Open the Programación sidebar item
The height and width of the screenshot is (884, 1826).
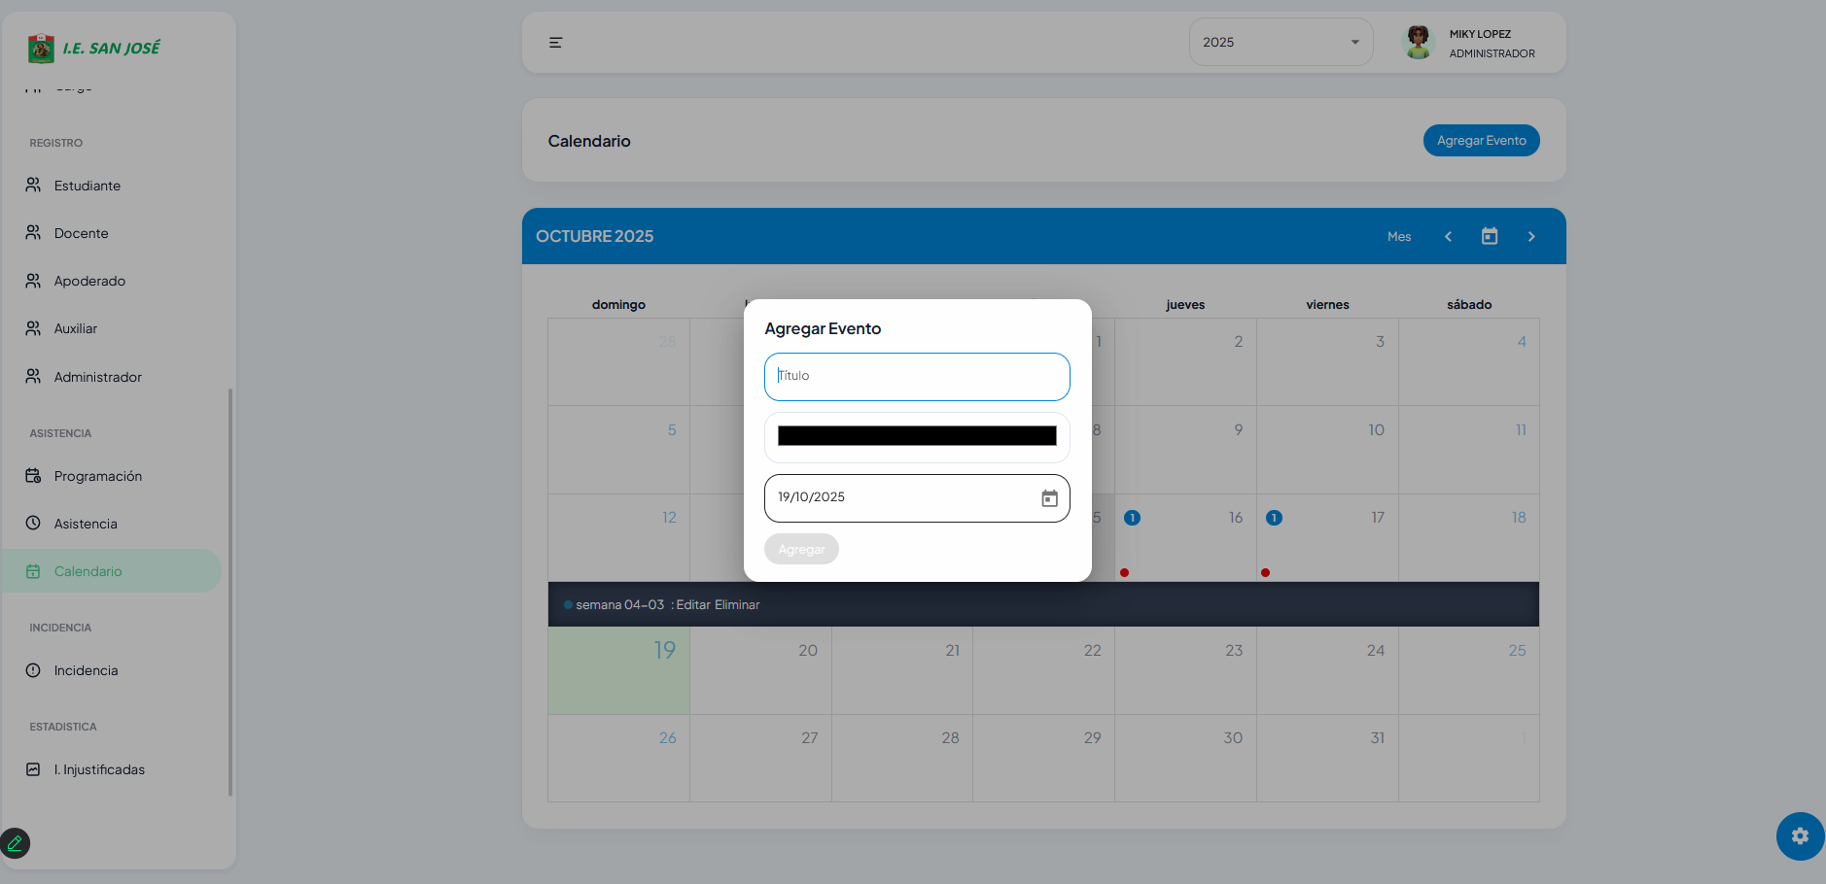pos(97,476)
